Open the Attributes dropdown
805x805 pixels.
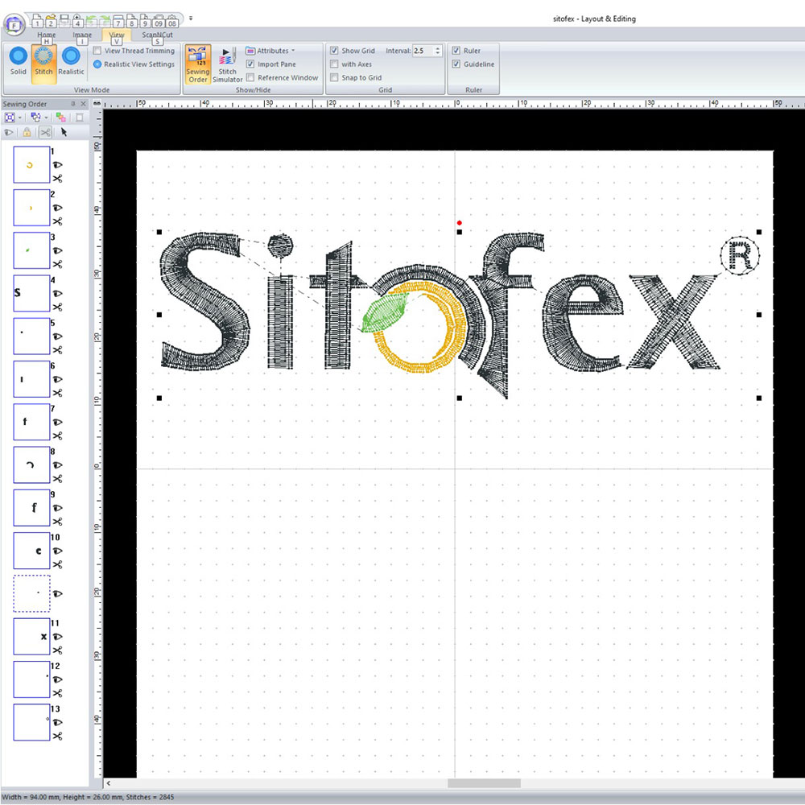tap(270, 51)
